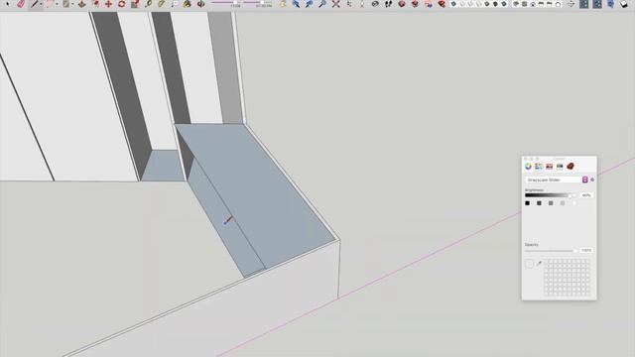The height and width of the screenshot is (357, 635).
Task: Click the Brightness slider track
Action: 551,195
